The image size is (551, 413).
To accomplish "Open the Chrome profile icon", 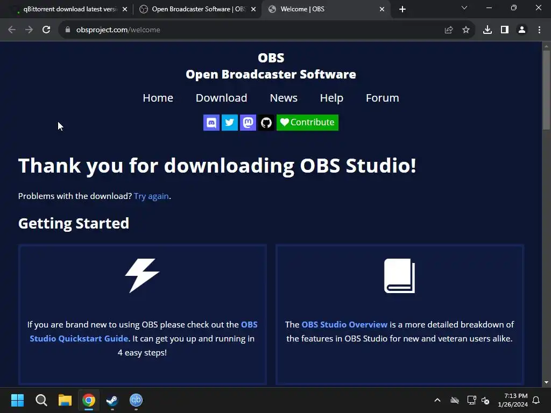I will 522,30.
